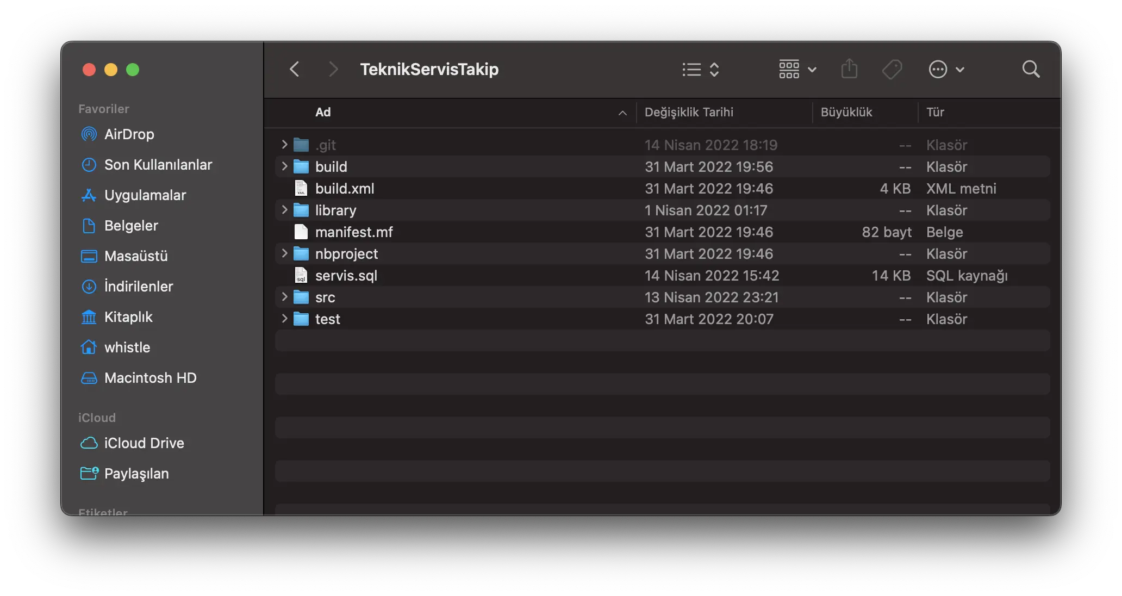Expand the .git folder
Image resolution: width=1122 pixels, height=596 pixels.
pyautogui.click(x=284, y=145)
